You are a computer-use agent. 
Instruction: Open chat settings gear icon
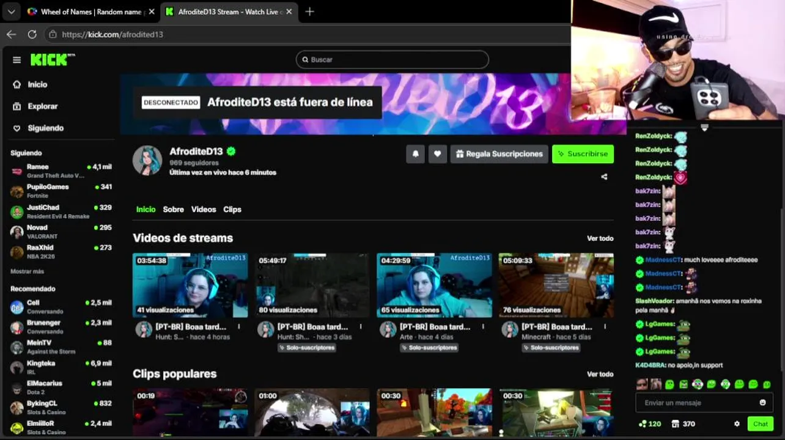click(737, 424)
